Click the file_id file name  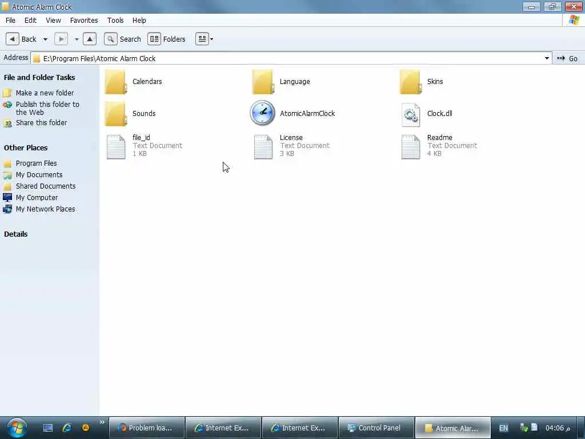(x=141, y=137)
